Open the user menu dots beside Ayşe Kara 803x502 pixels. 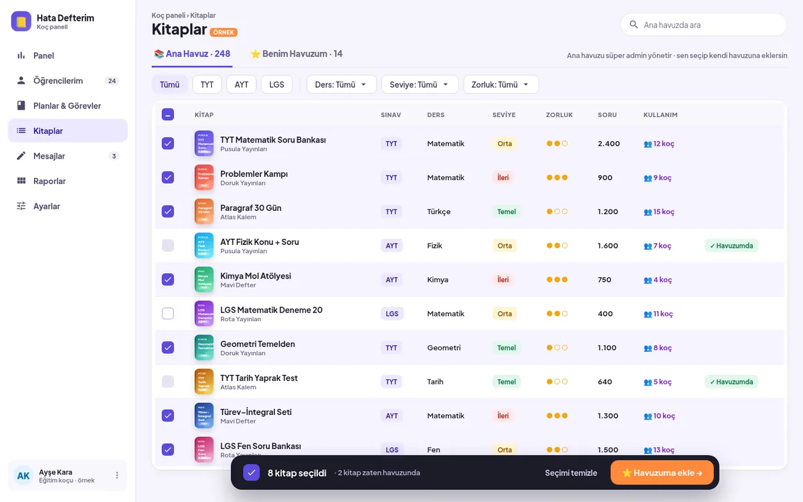coord(117,475)
